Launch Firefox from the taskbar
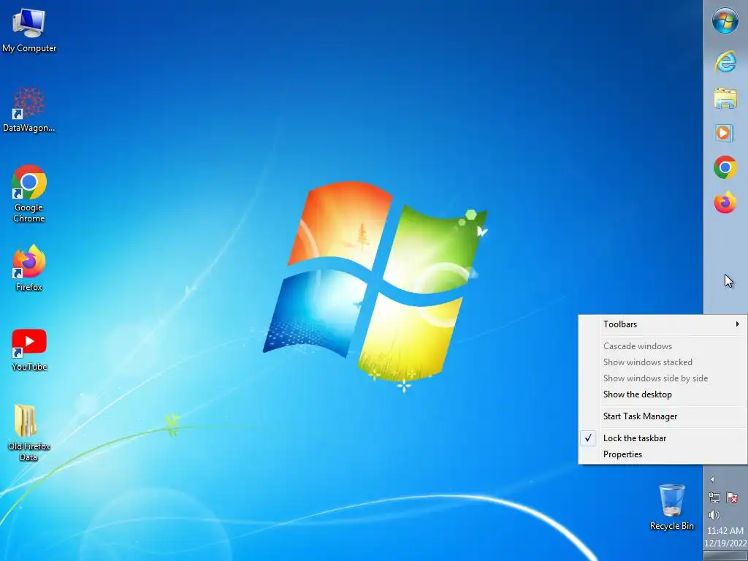Image resolution: width=748 pixels, height=561 pixels. click(725, 202)
